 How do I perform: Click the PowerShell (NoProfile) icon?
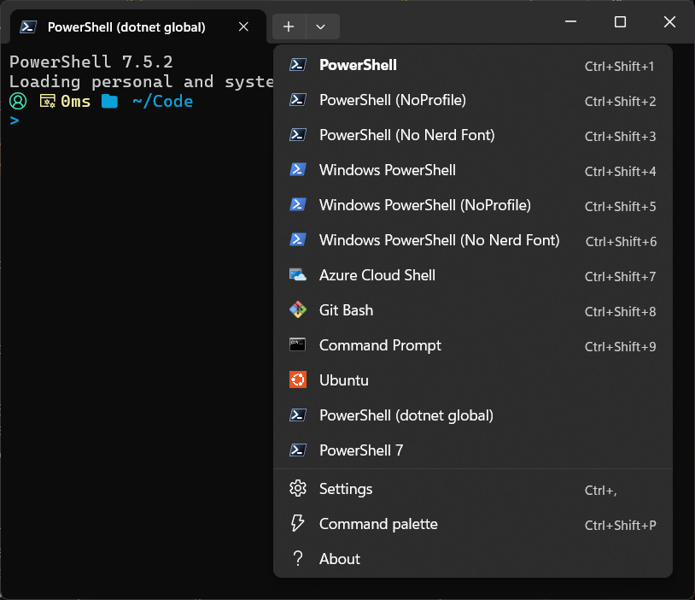click(x=297, y=100)
